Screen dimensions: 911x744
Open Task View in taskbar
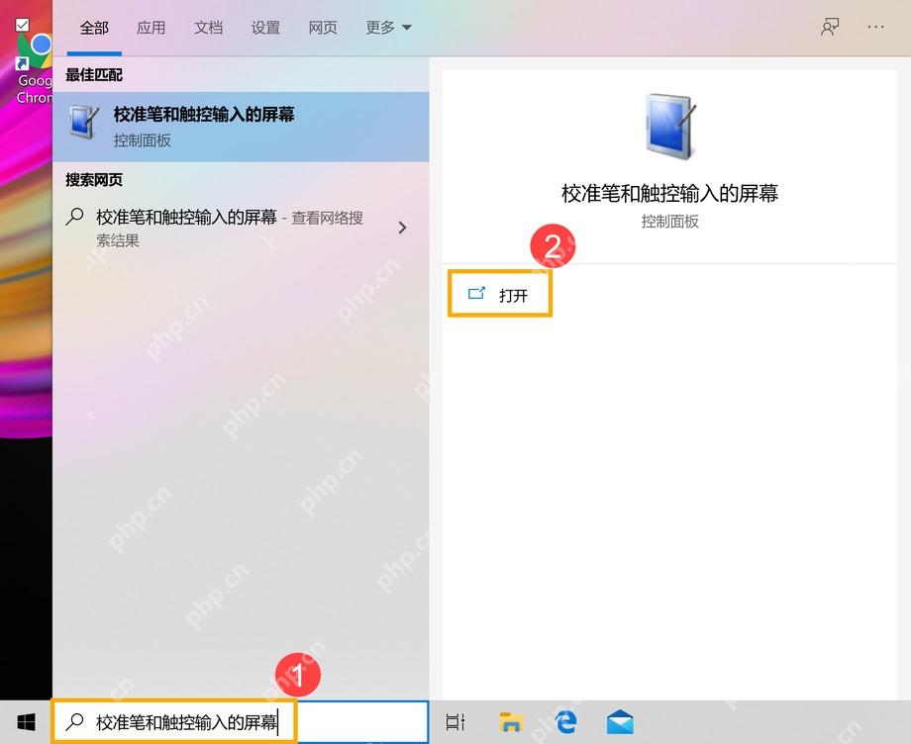pos(455,722)
